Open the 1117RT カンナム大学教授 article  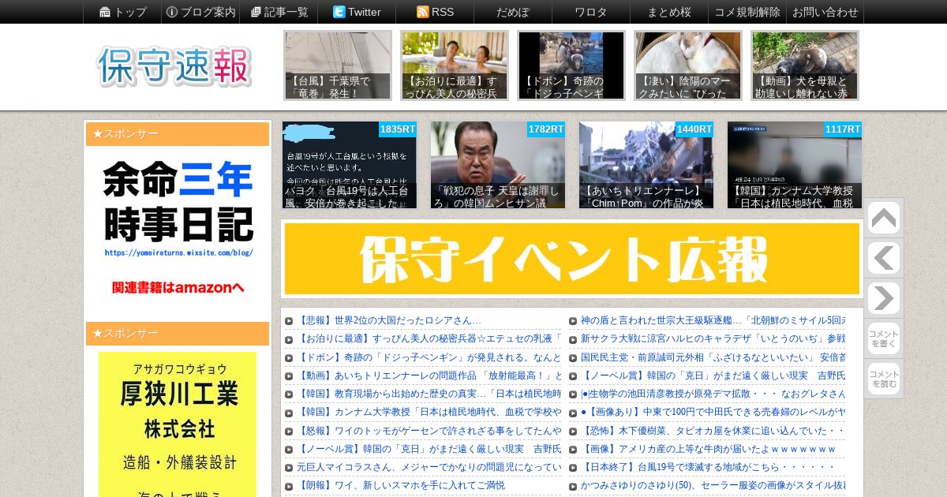[795, 165]
